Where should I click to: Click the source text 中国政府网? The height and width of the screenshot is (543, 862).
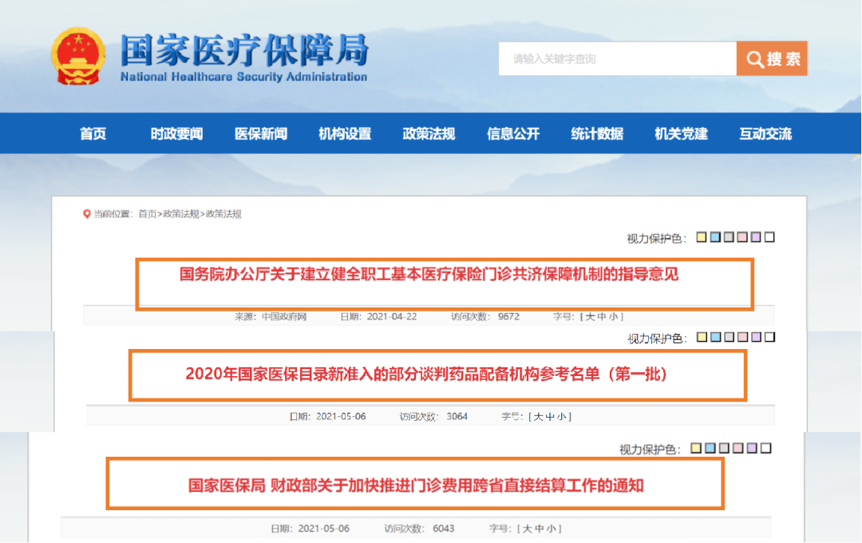[283, 317]
